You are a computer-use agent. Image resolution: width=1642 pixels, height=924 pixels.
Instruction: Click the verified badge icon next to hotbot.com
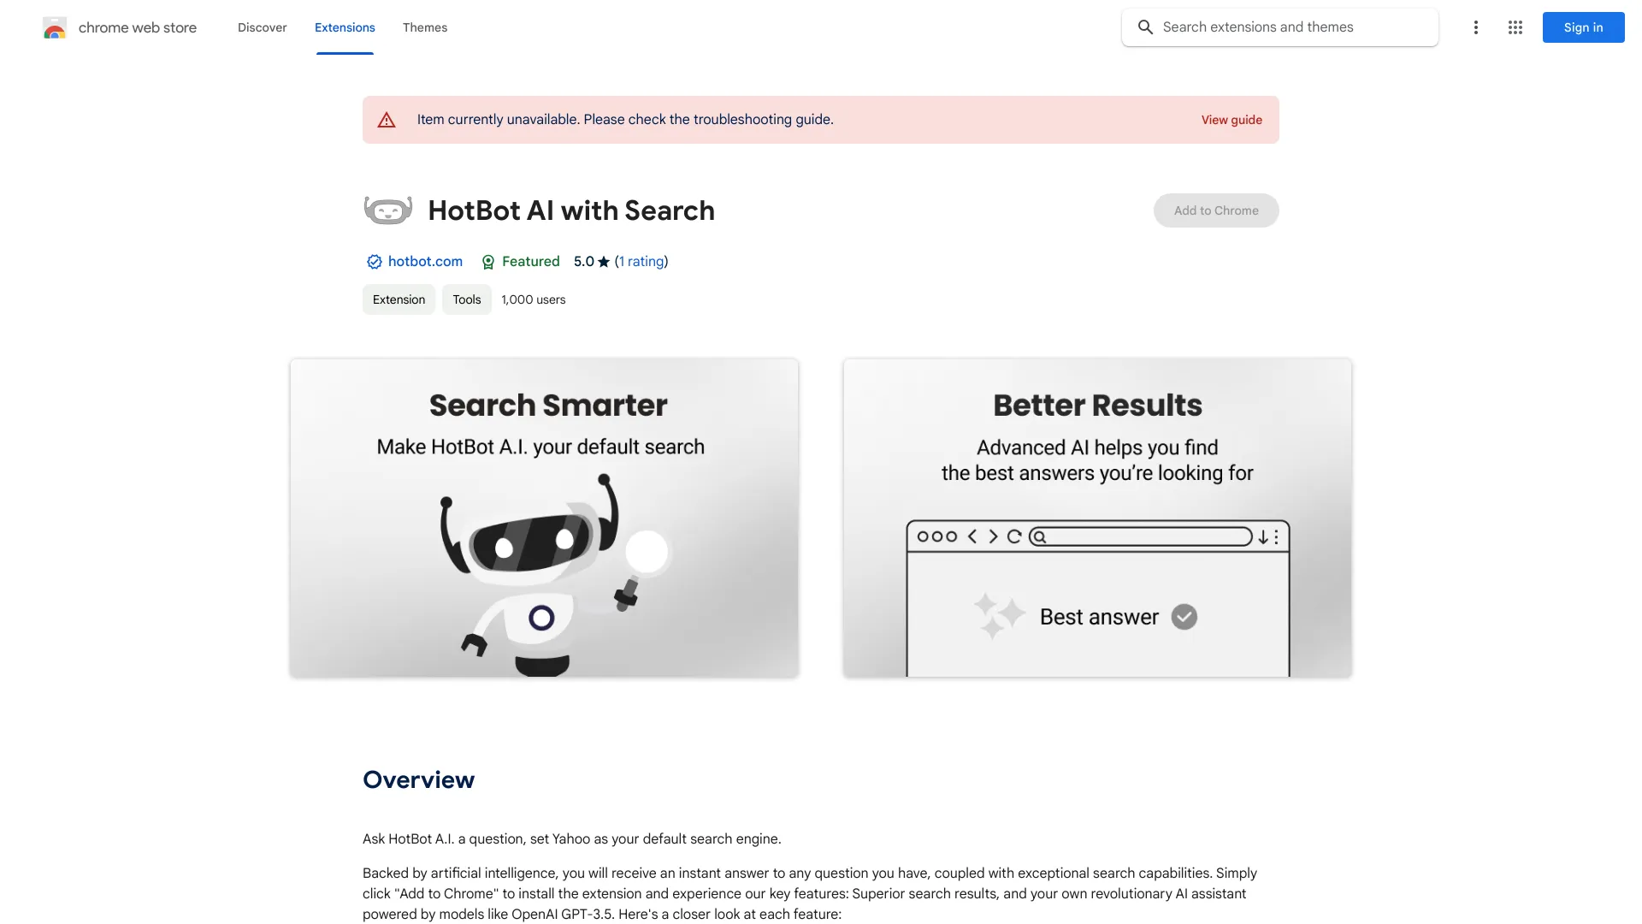[x=373, y=261]
